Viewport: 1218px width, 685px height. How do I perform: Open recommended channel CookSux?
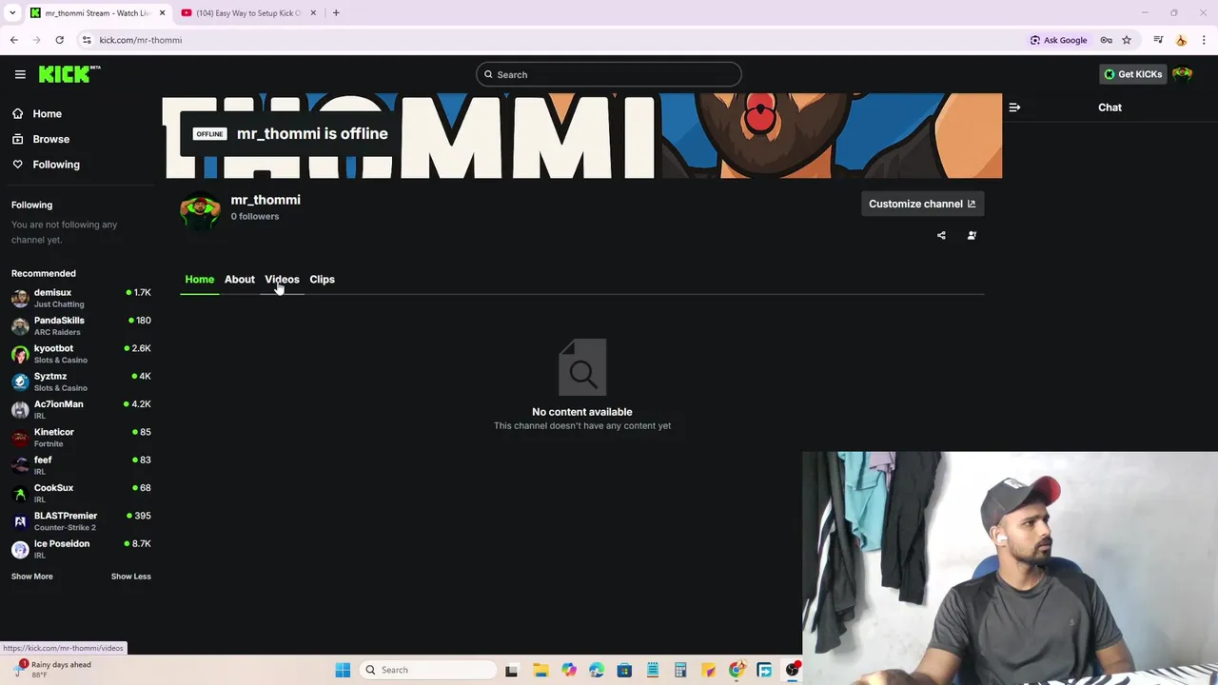(81, 493)
